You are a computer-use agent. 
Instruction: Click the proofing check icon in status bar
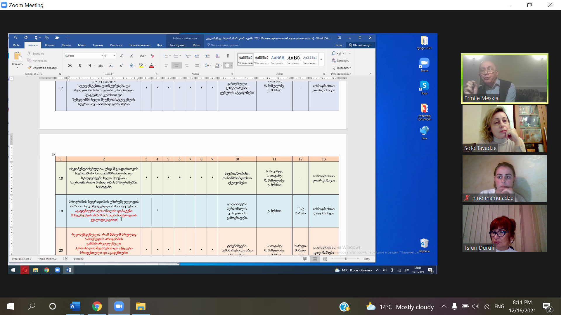65,259
